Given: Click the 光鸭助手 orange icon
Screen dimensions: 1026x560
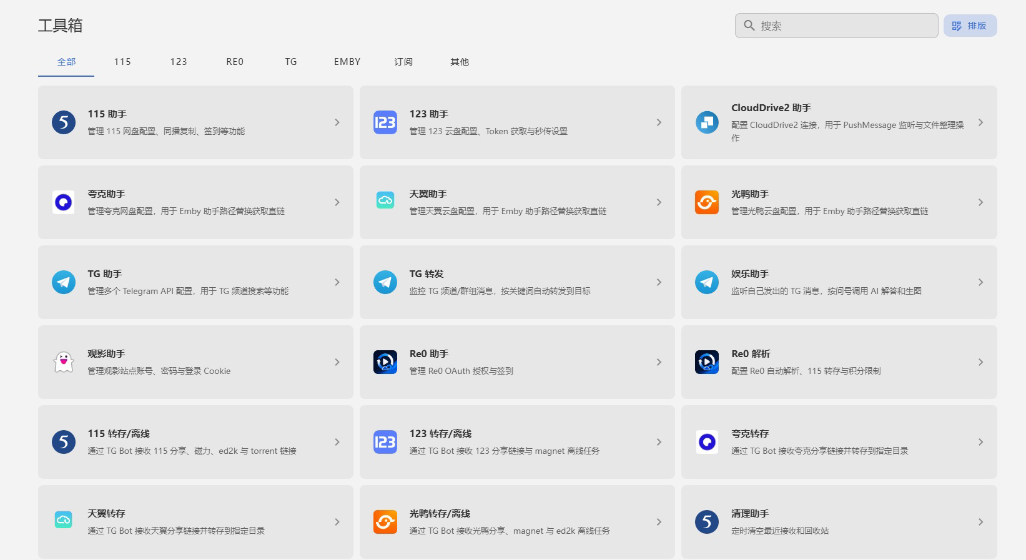Looking at the screenshot, I should (707, 202).
